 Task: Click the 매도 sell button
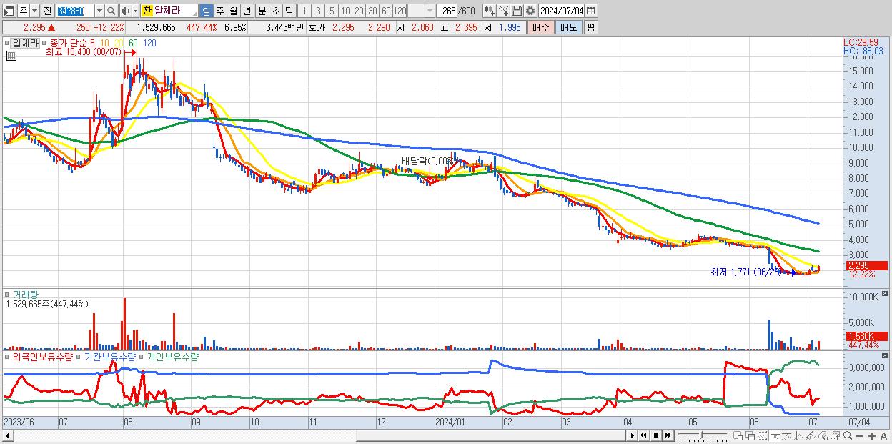[569, 27]
